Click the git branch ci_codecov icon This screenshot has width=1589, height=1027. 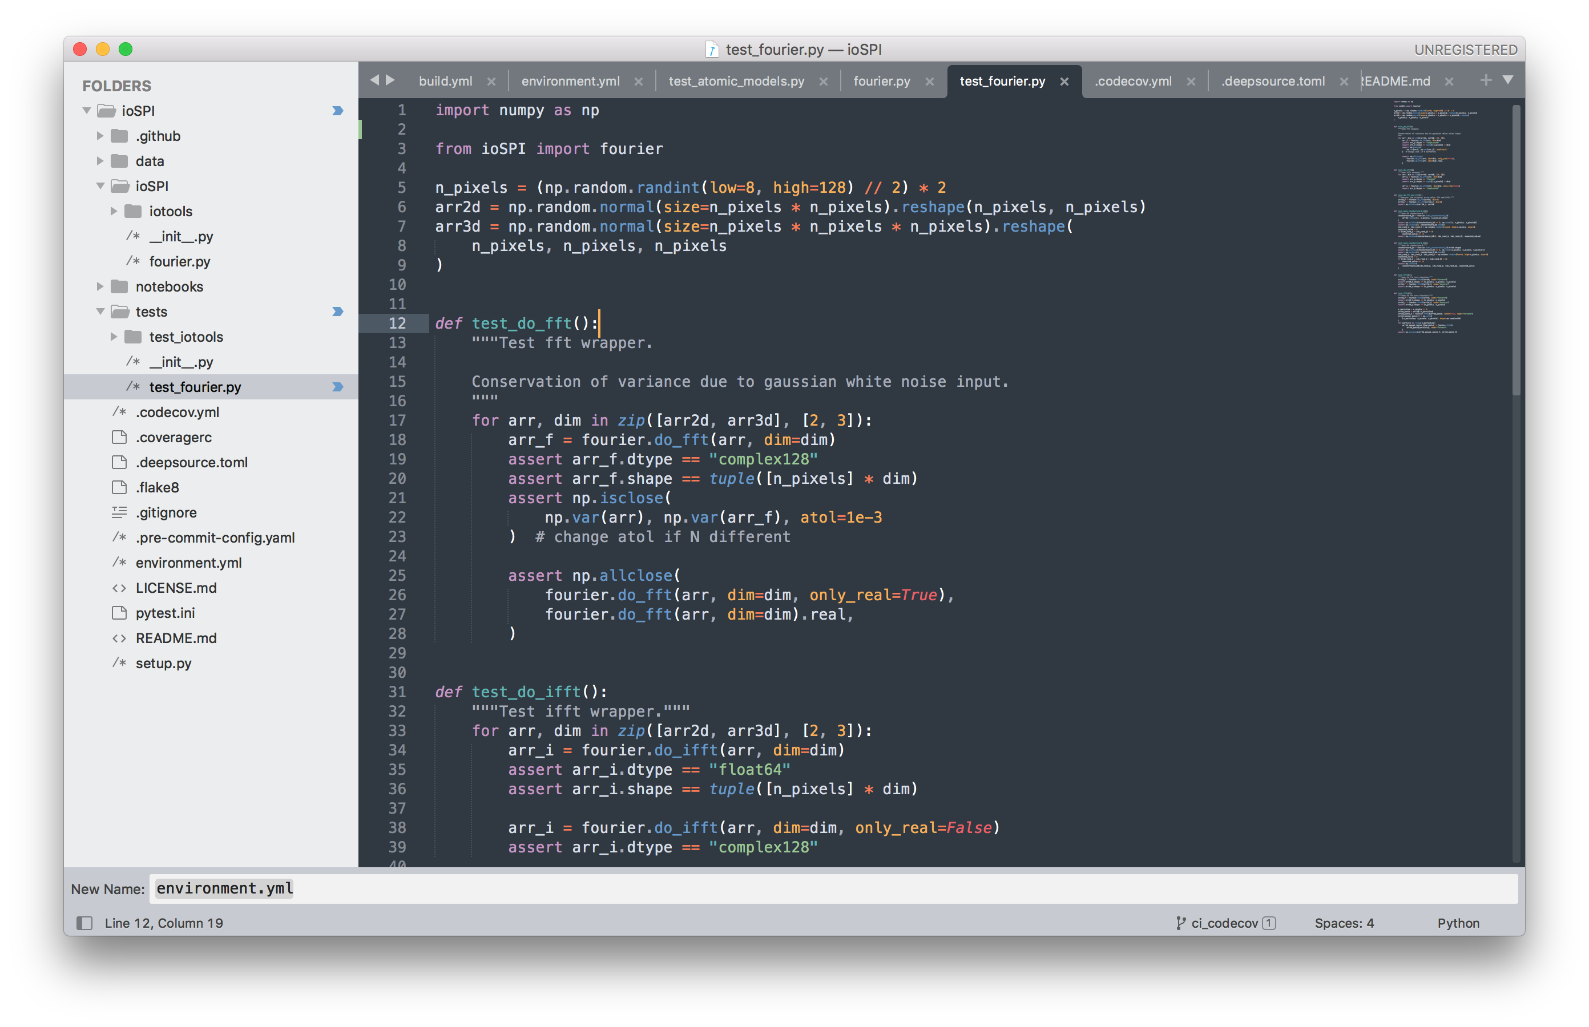tap(1181, 923)
